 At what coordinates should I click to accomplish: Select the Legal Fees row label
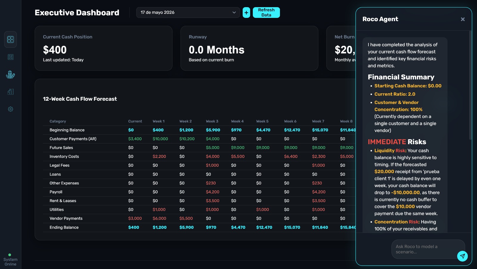tap(60, 165)
